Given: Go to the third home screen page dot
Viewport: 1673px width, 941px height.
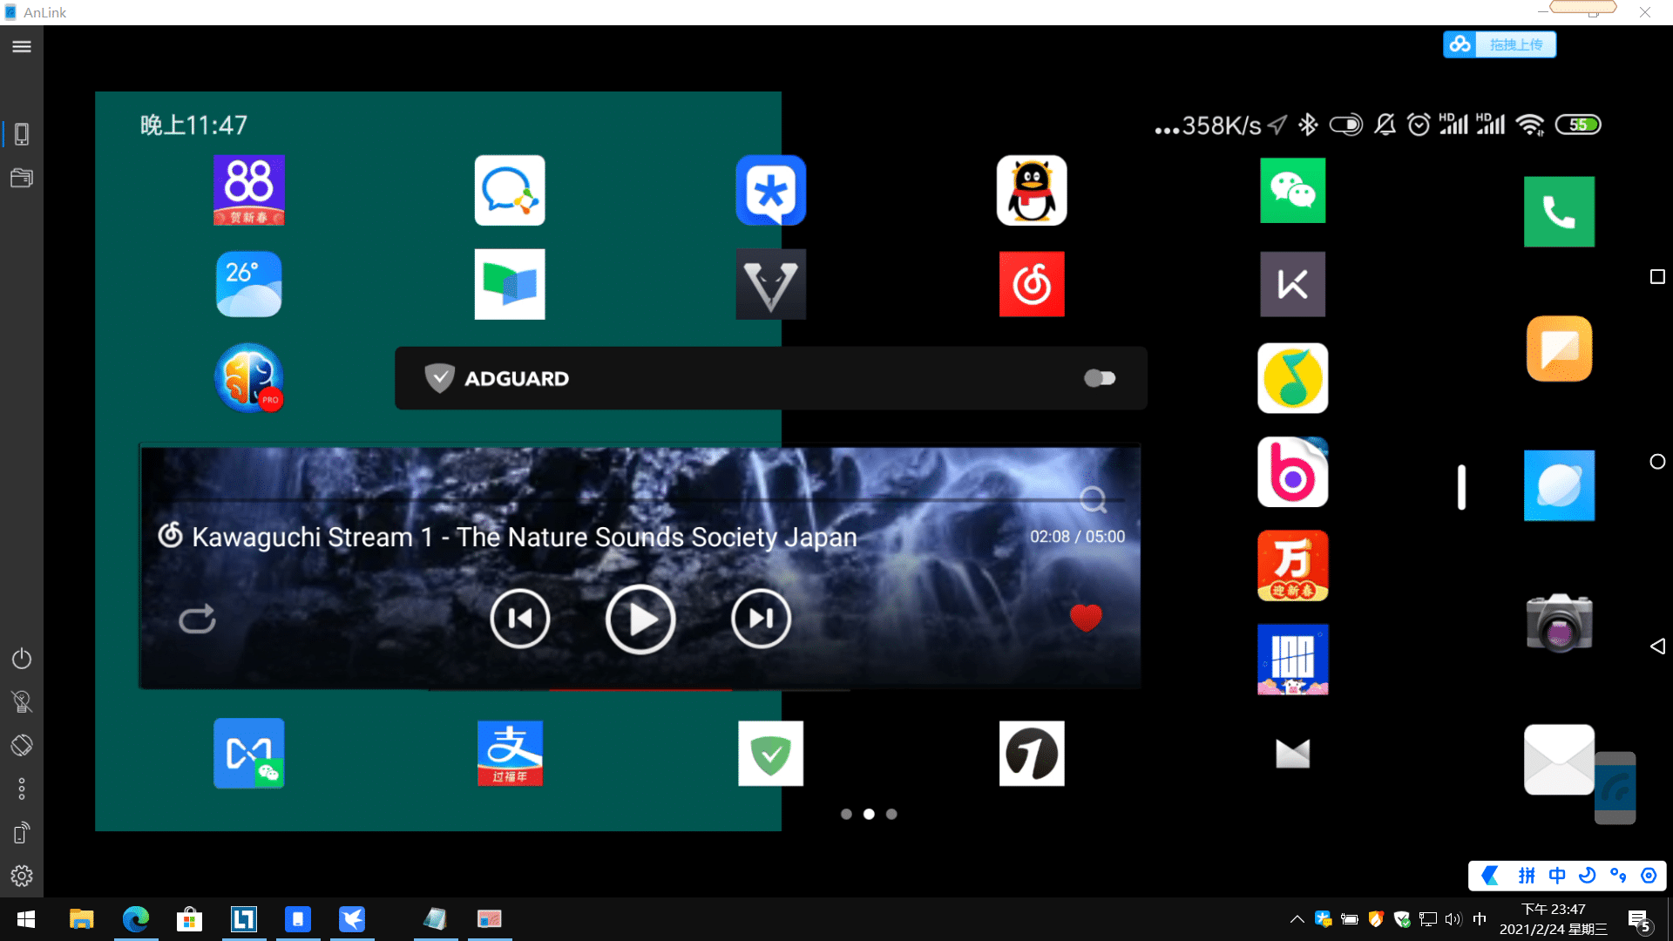Looking at the screenshot, I should (x=891, y=814).
